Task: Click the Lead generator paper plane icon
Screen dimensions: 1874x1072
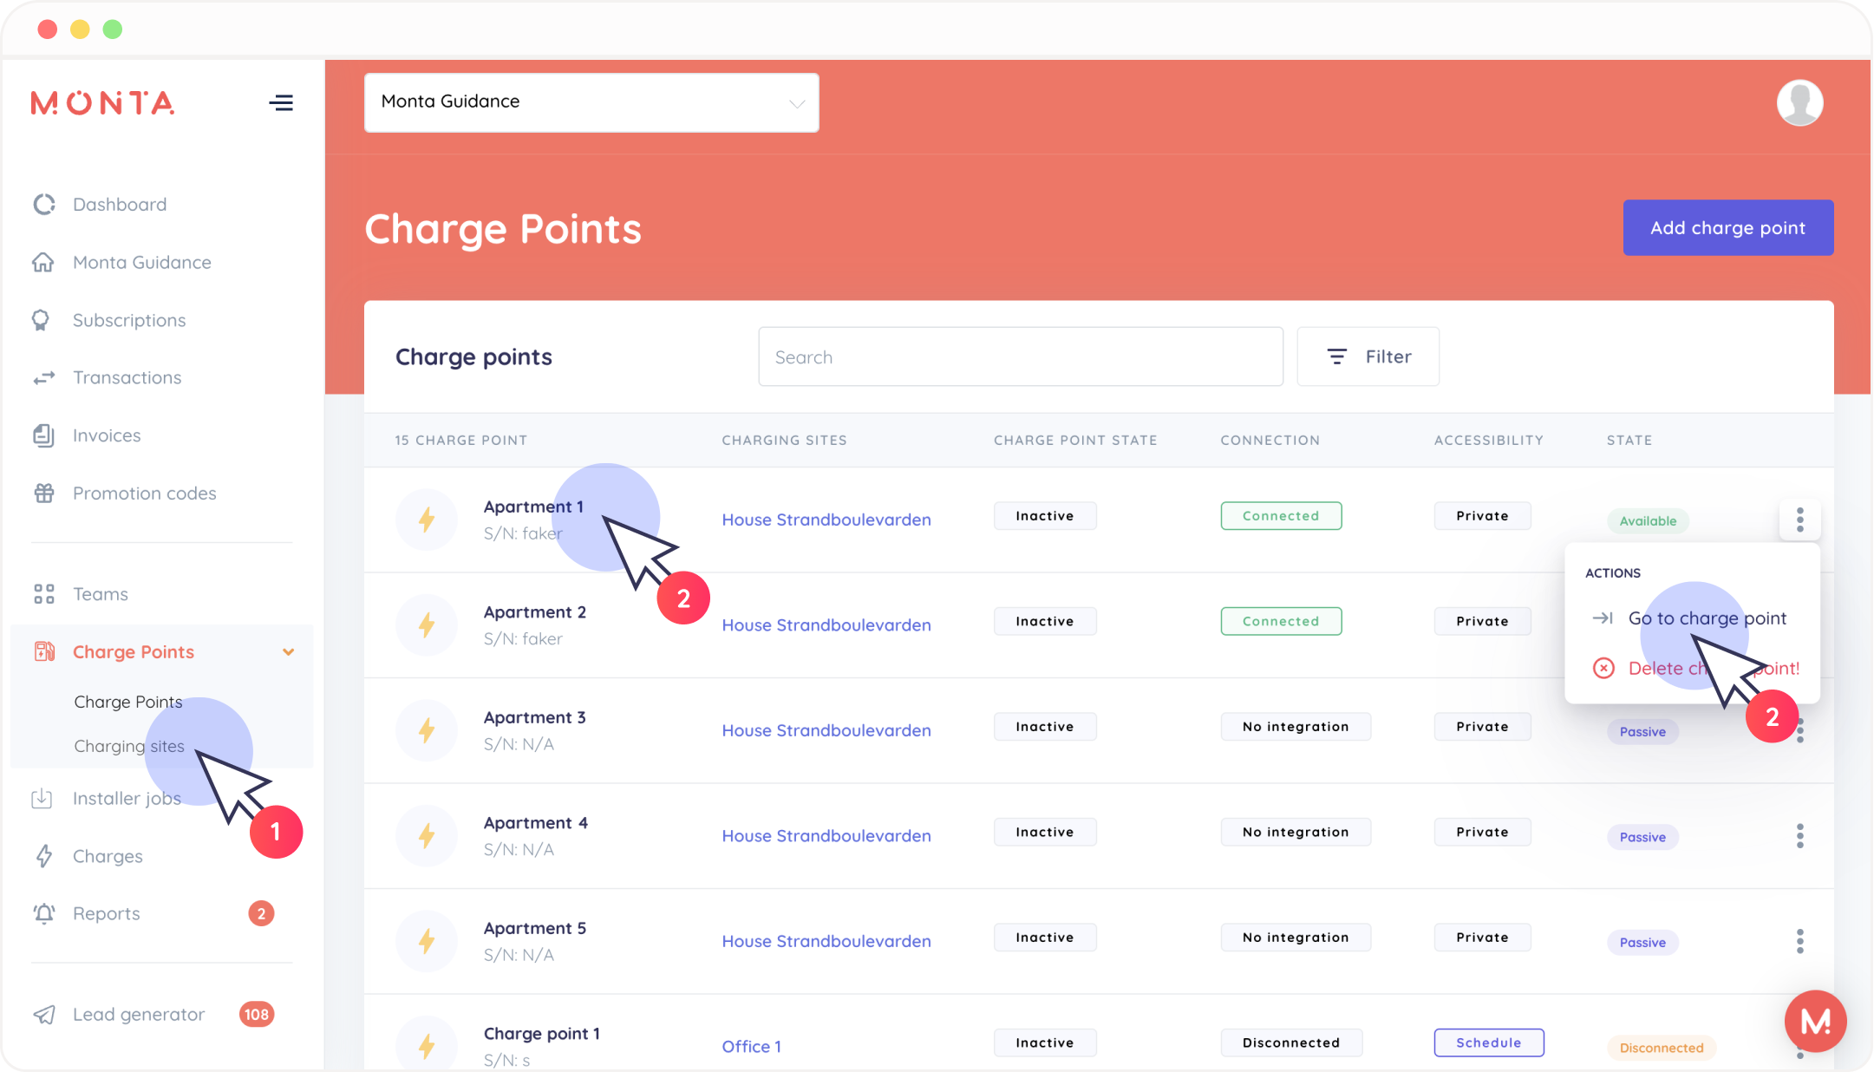Action: [44, 1015]
